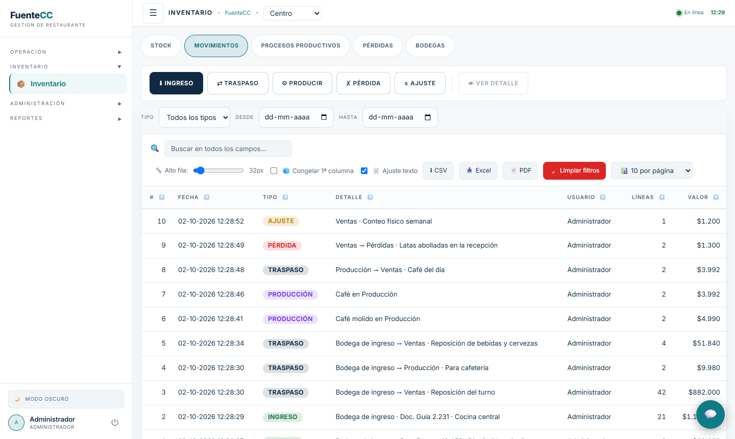Click the search magnifier icon
This screenshot has height=439, width=735.
tap(155, 149)
